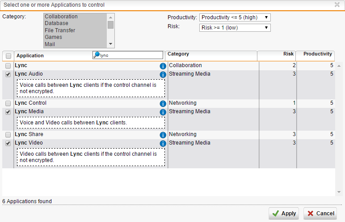Uncheck the Lync Audio checkbox
The height and width of the screenshot is (222, 345).
click(8, 74)
